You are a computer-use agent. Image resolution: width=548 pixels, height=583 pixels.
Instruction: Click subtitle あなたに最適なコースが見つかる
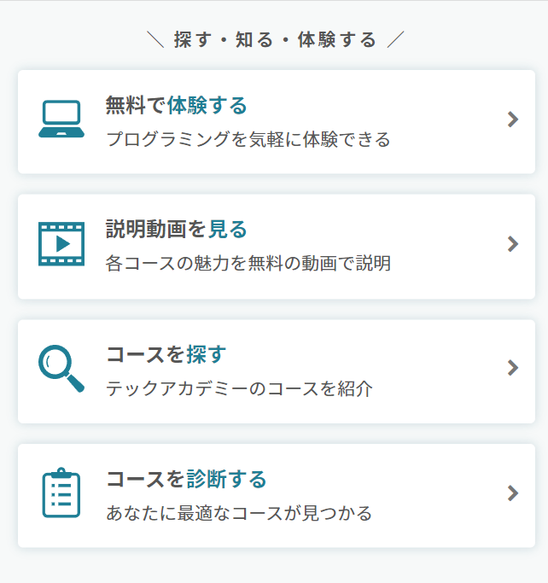pos(239,514)
